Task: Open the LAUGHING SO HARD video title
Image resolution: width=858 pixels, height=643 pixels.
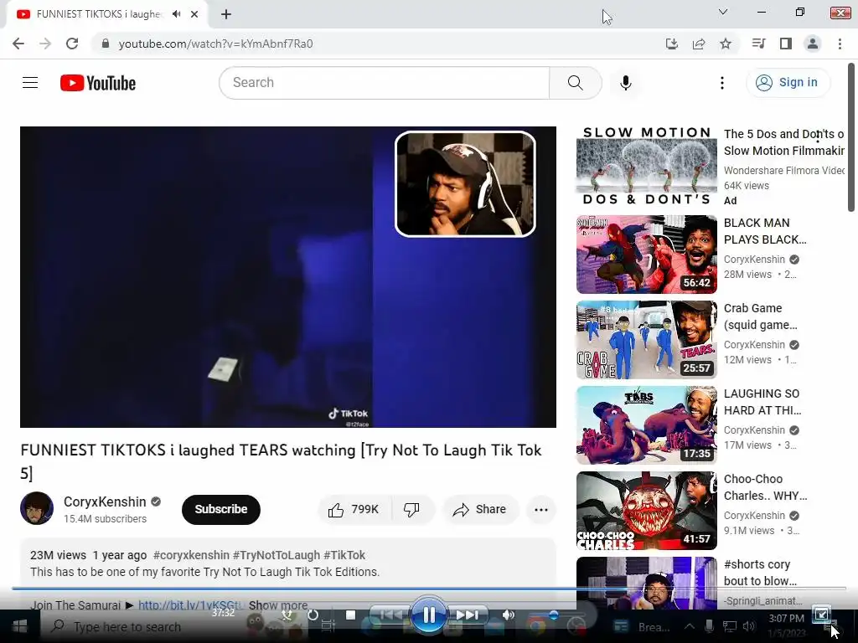Action: coord(762,402)
